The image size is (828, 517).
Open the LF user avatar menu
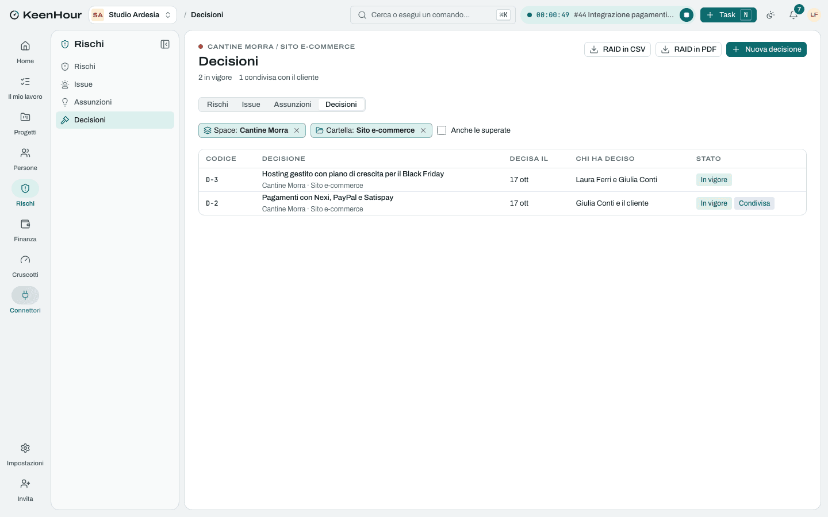814,15
